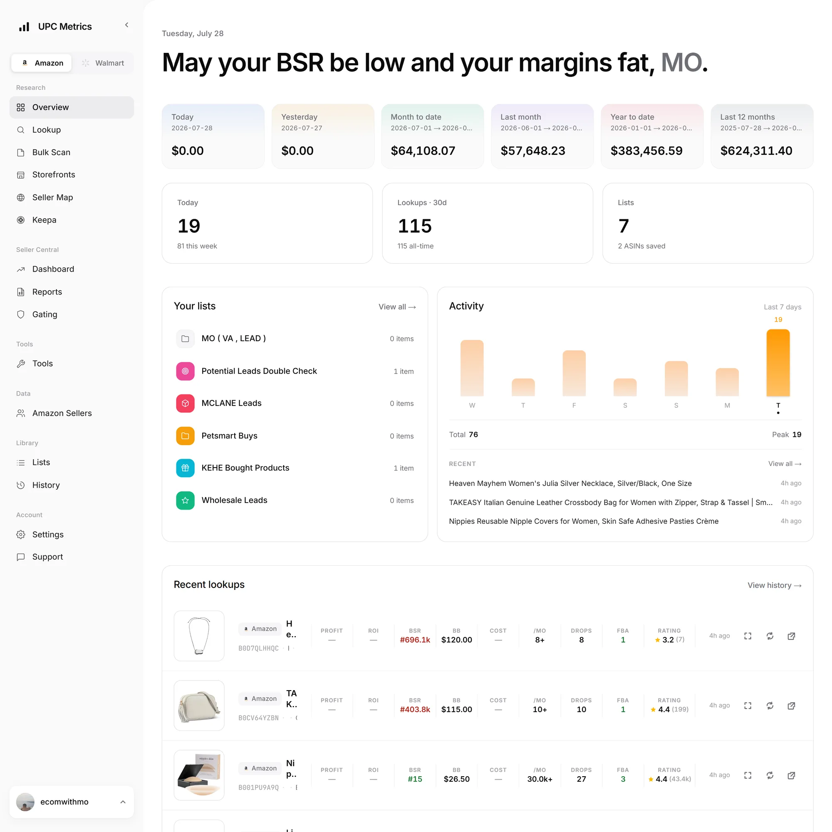832x832 pixels.
Task: Click the BSR value #15
Action: click(x=415, y=779)
